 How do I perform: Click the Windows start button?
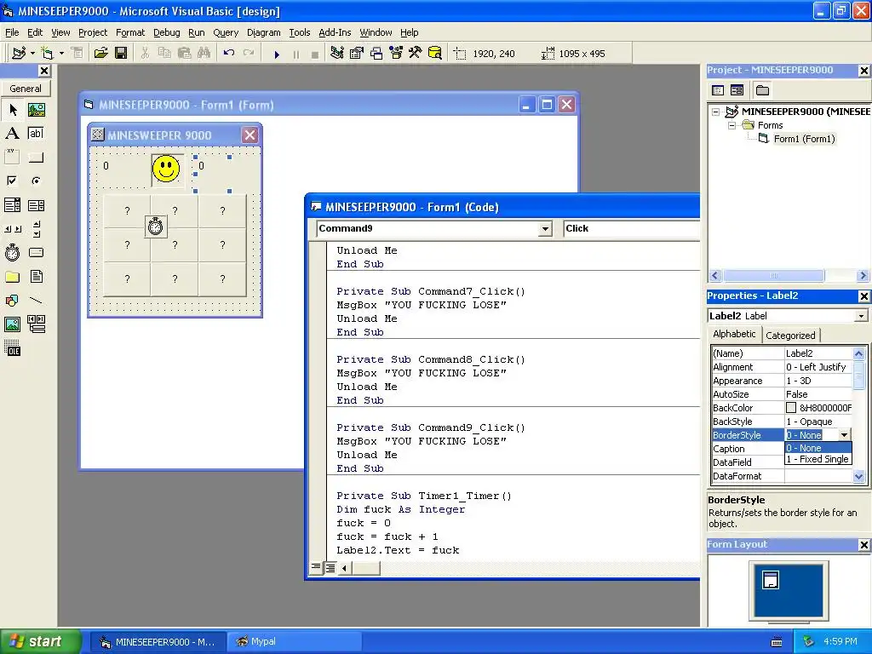click(41, 641)
